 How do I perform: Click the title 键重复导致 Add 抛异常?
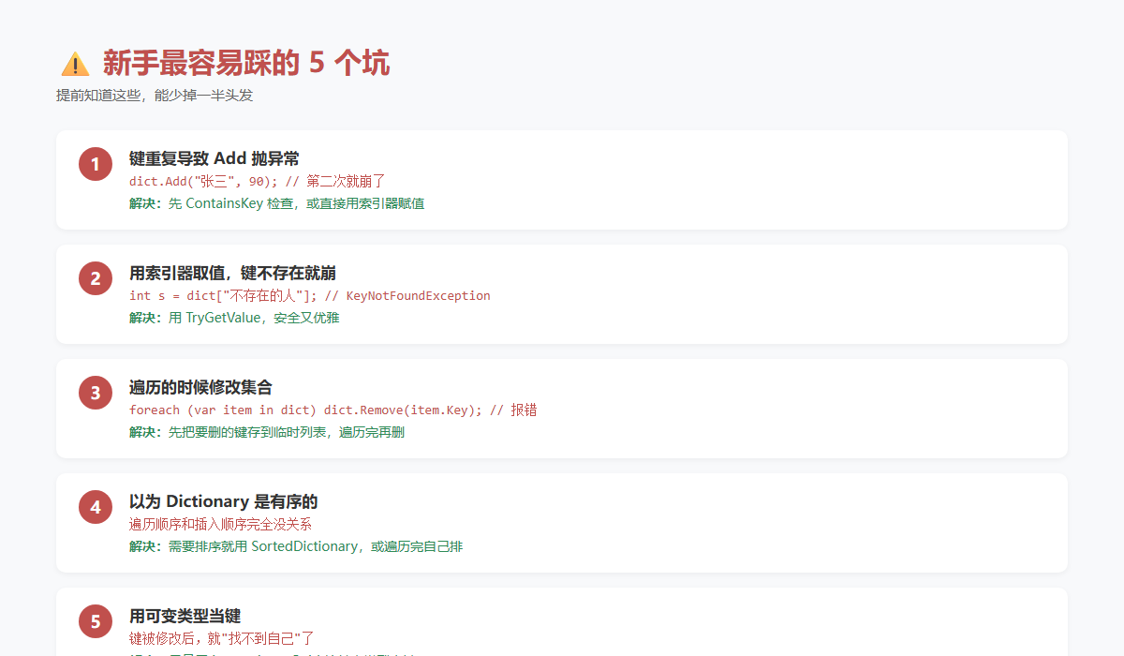214,158
